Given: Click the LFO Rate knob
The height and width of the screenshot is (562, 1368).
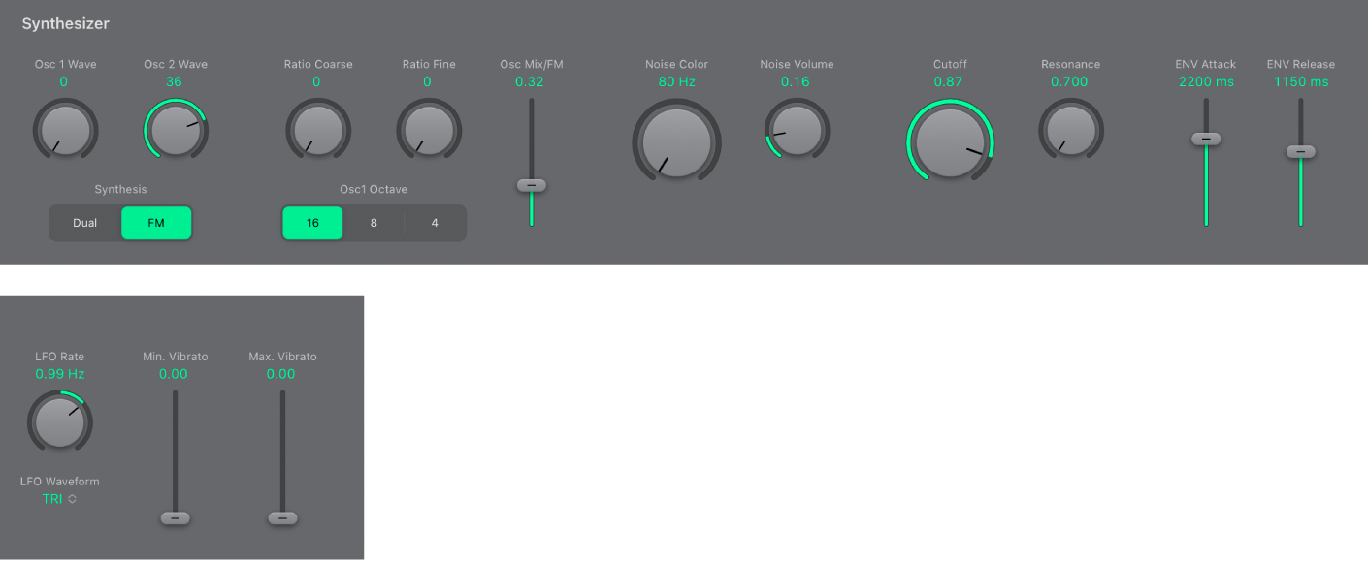Looking at the screenshot, I should [59, 421].
